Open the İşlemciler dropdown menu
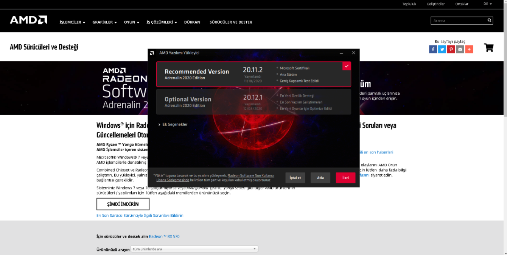This screenshot has height=255, width=507. point(72,22)
